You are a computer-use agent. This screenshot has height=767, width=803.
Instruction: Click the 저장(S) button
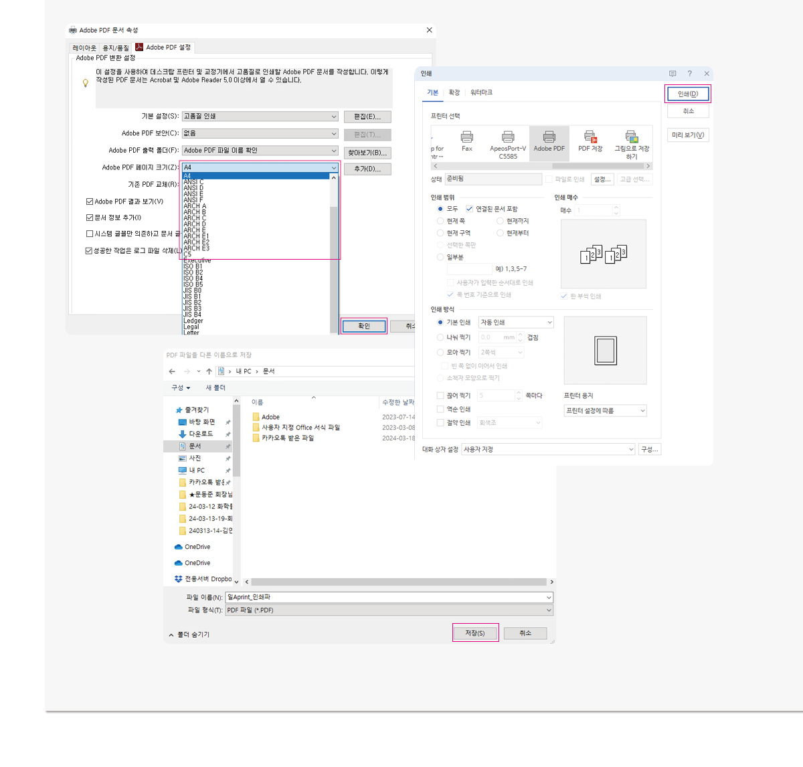475,633
